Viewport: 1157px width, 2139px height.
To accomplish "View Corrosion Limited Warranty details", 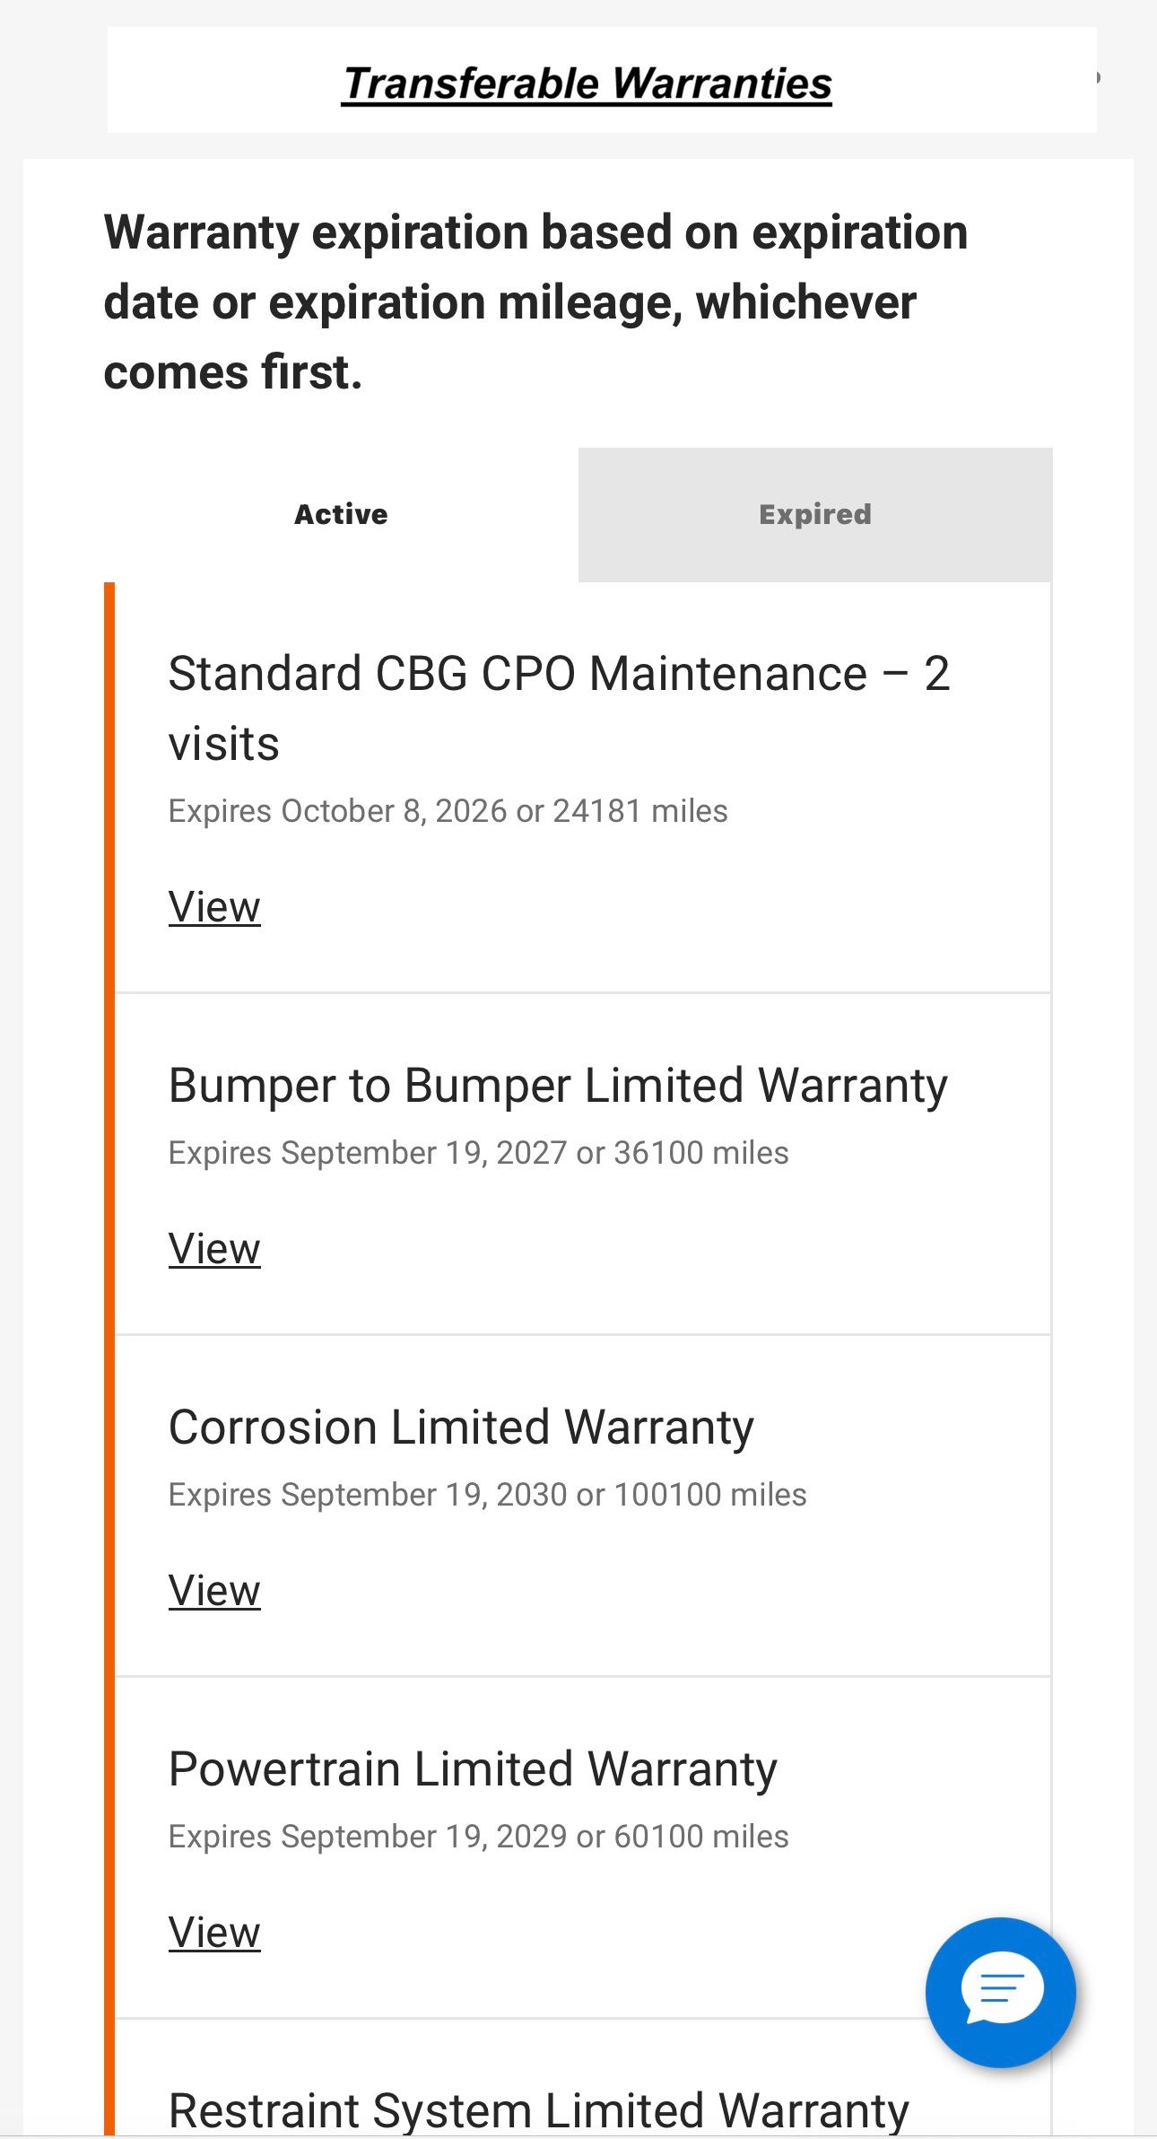I will [214, 1590].
